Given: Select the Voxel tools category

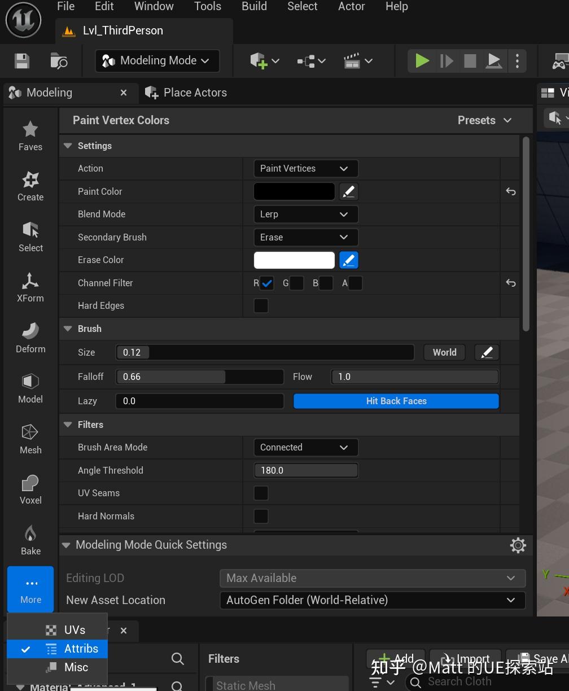Looking at the screenshot, I should (30, 489).
